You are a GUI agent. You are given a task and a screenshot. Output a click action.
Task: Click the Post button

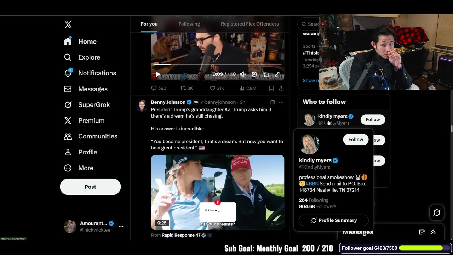[x=90, y=187]
